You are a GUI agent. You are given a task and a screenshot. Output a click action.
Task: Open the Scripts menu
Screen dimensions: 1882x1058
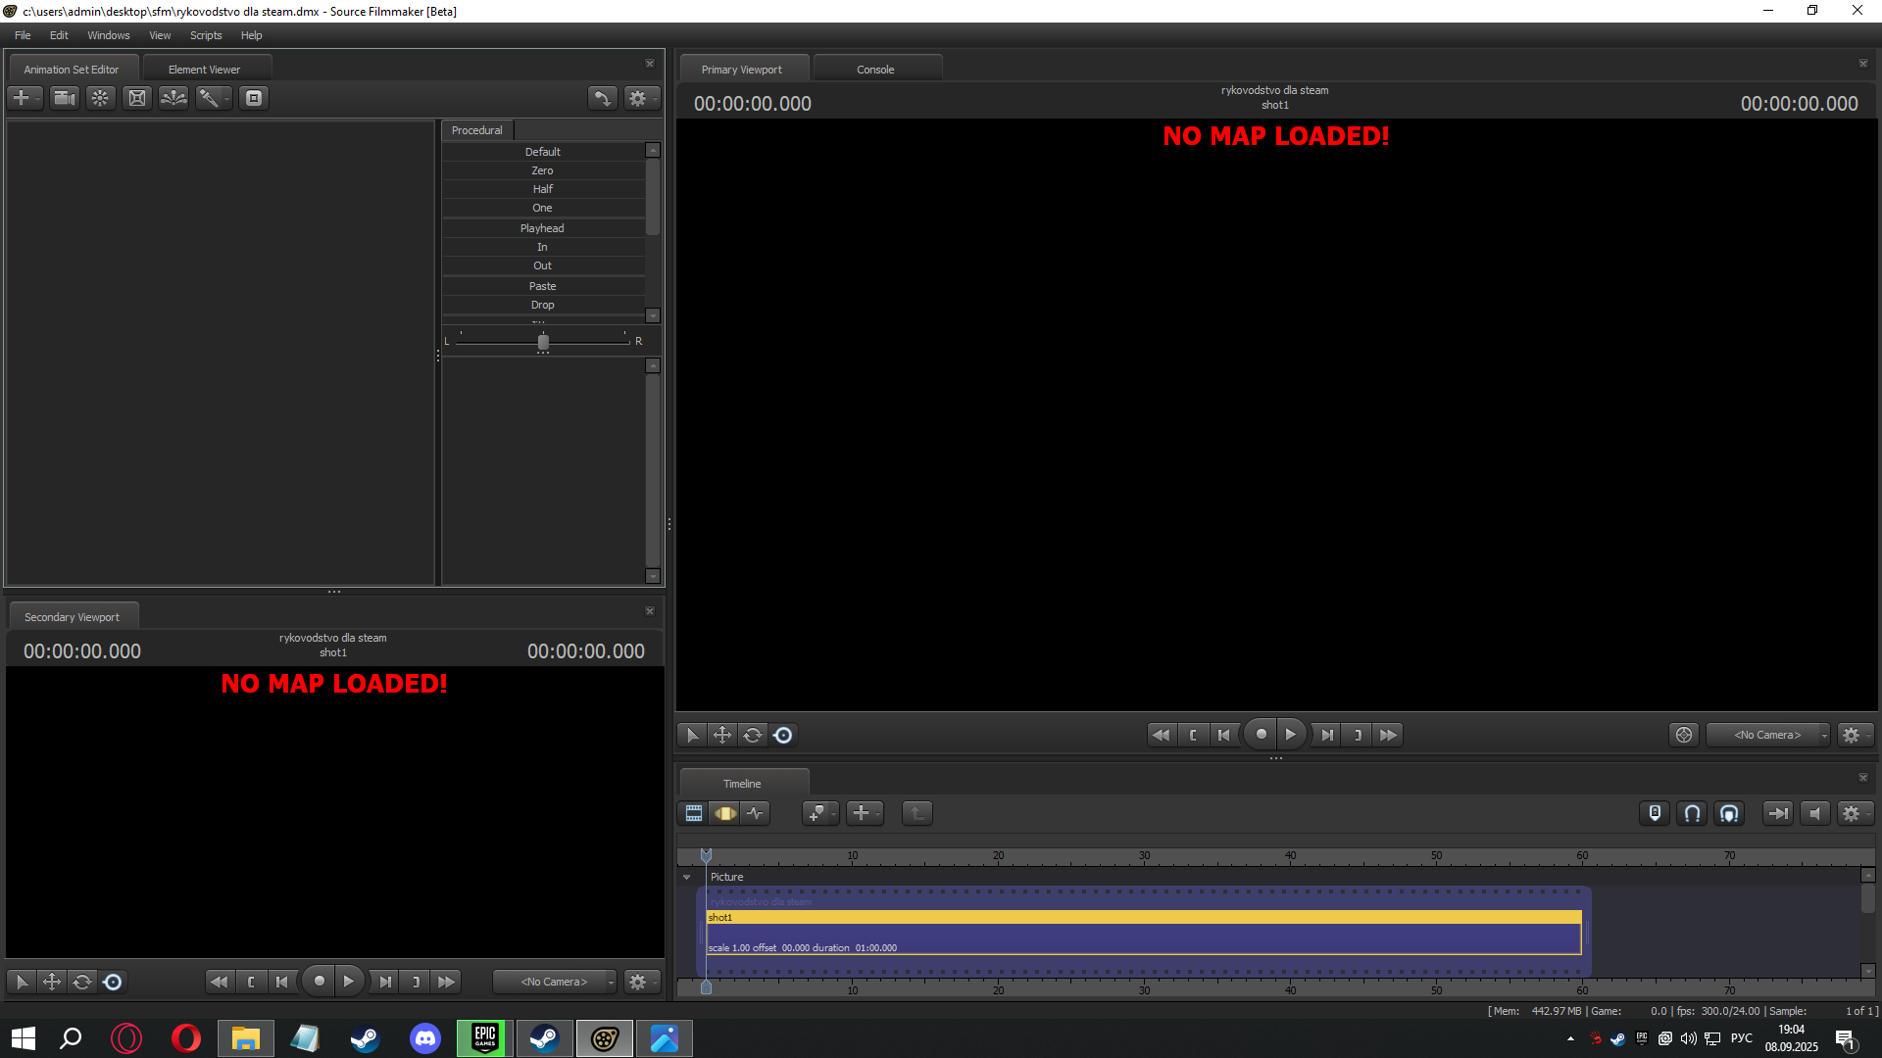(x=206, y=35)
